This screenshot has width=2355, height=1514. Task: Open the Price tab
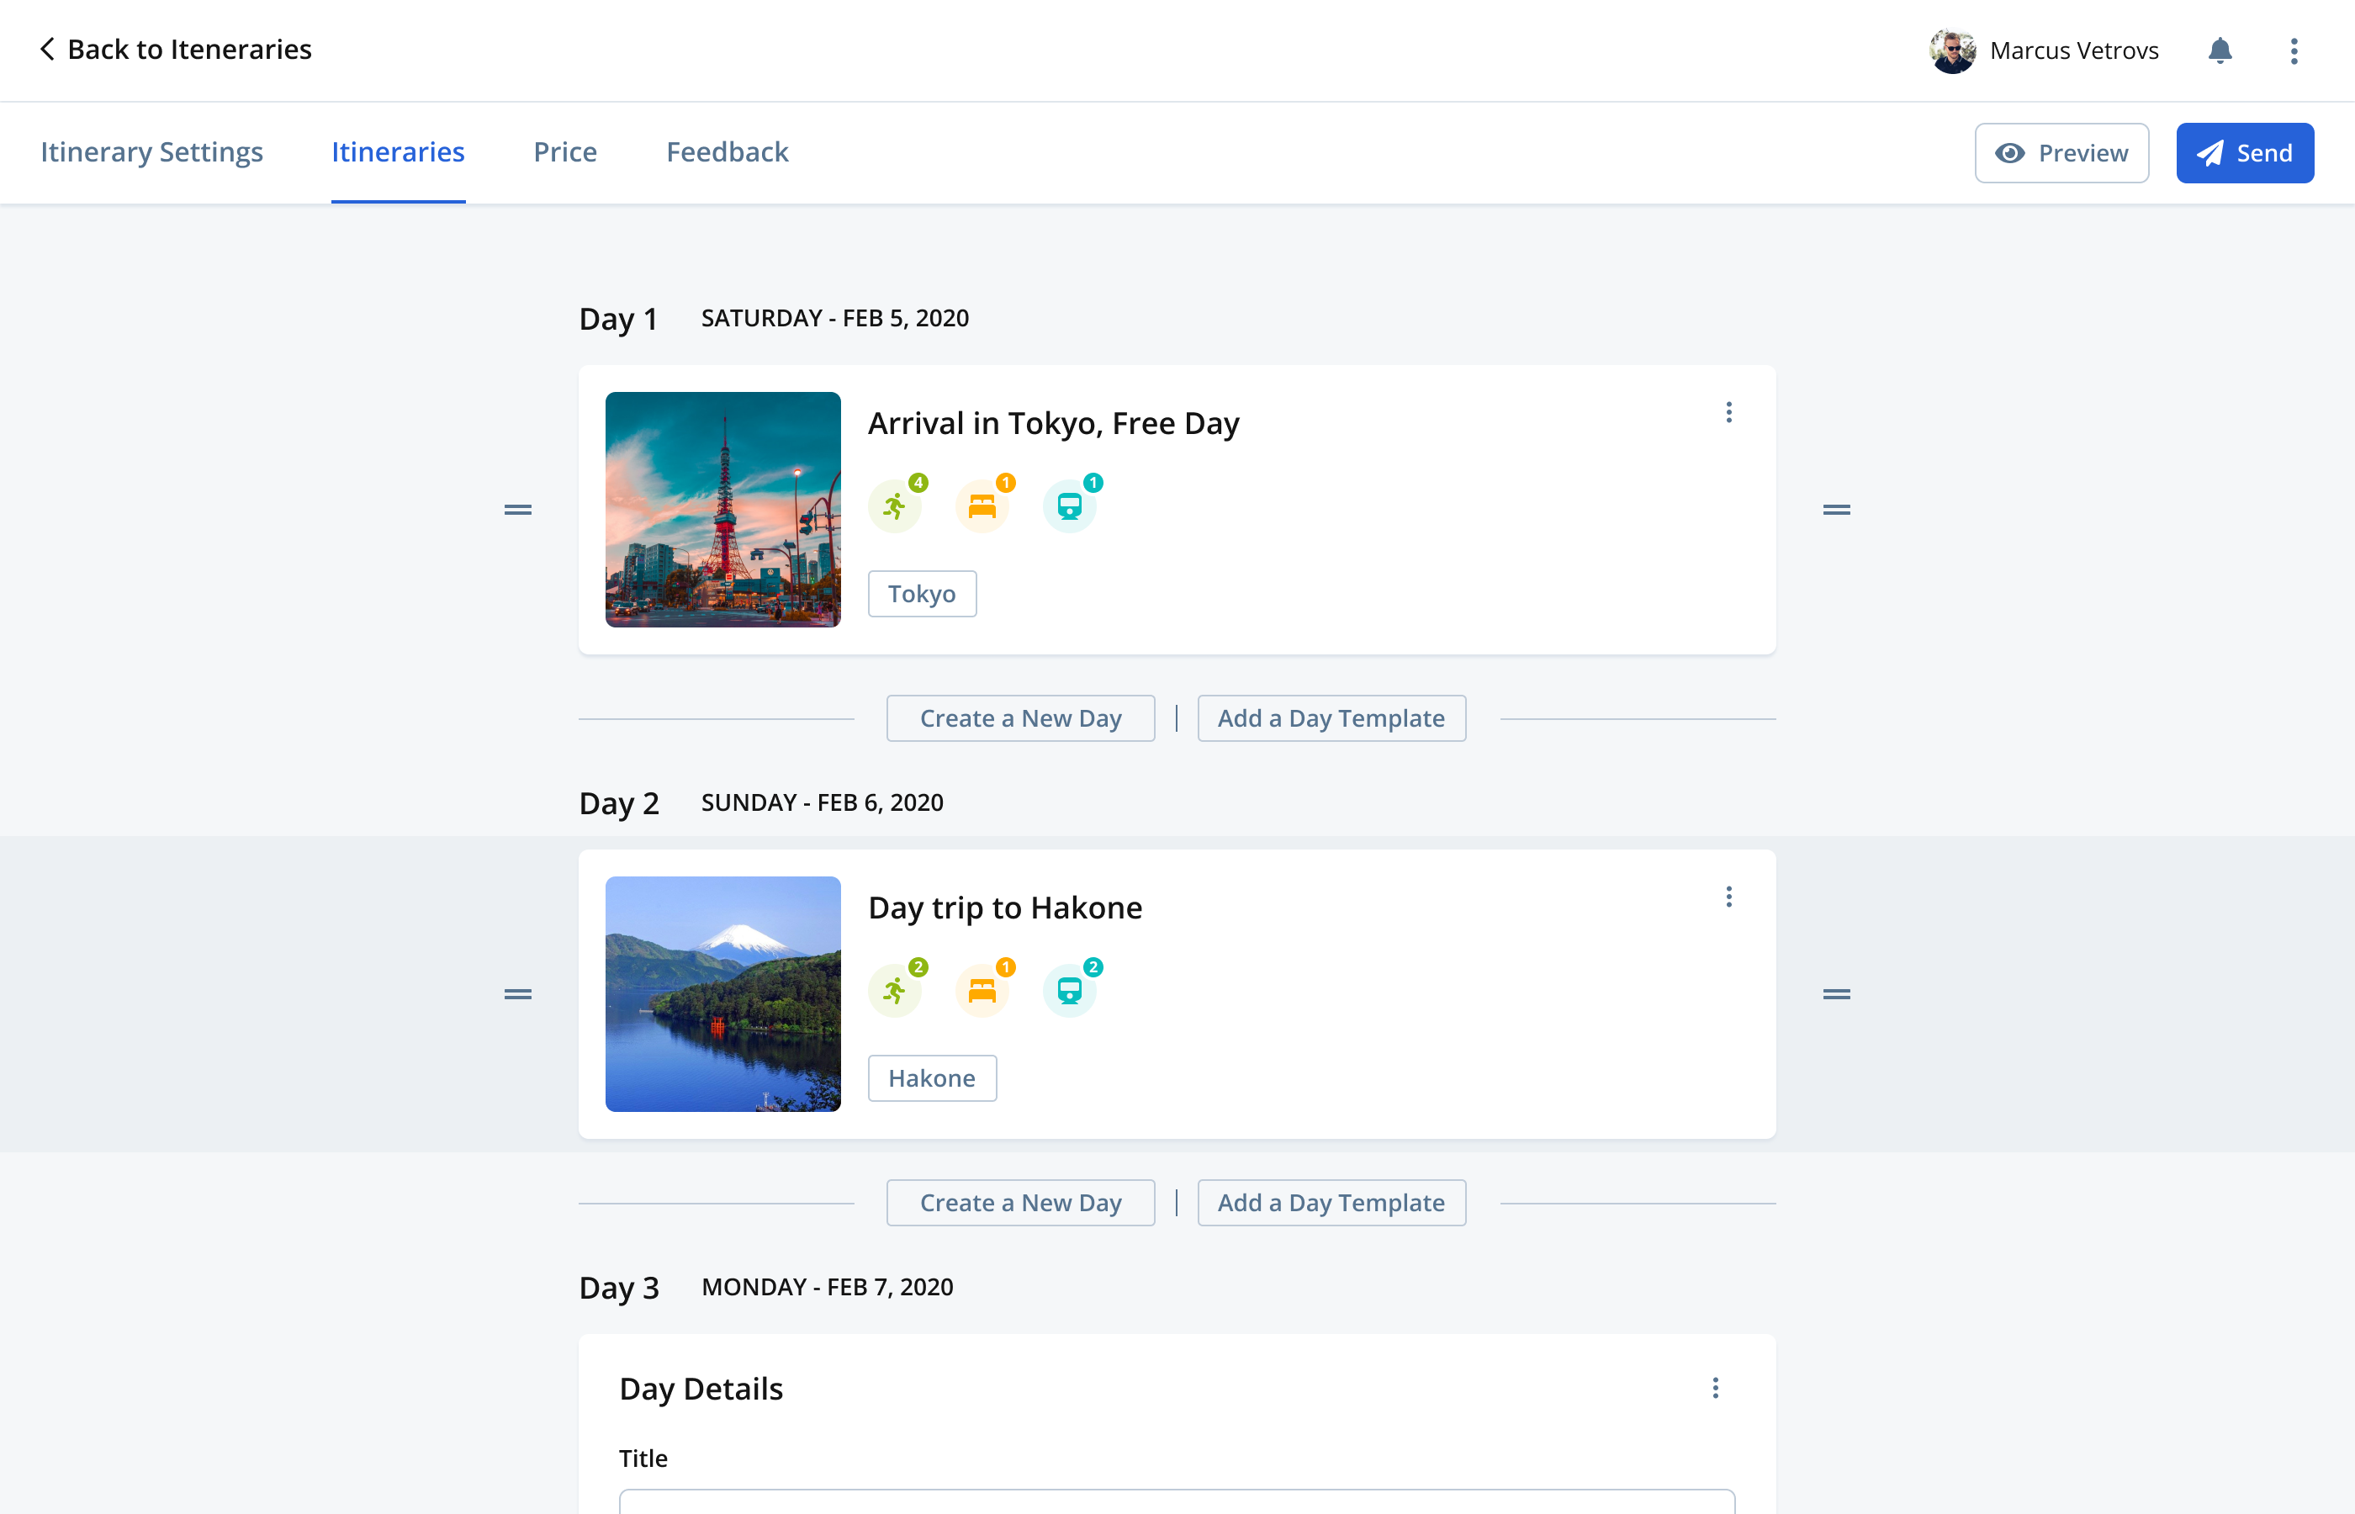(x=565, y=152)
